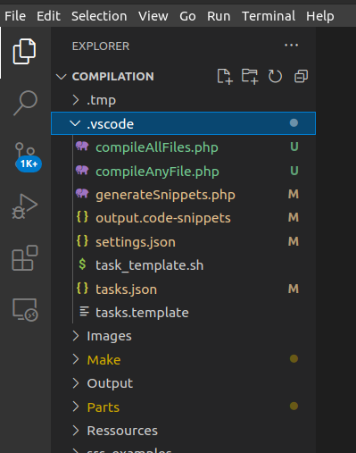
Task: Click dollar shell icon of task_template.sh
Action: tap(82, 264)
